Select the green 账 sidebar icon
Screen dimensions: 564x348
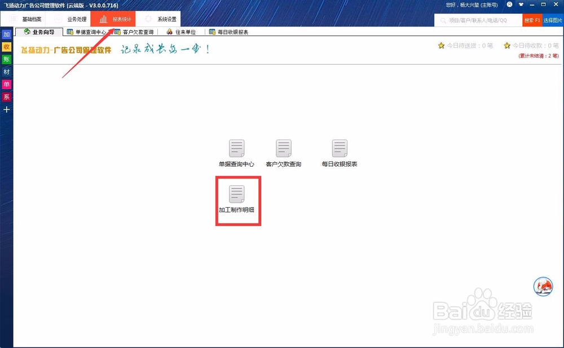coord(6,59)
